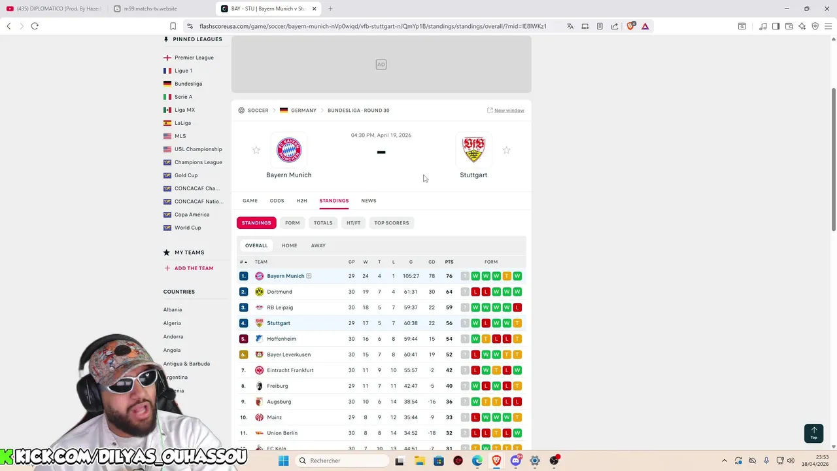Switch to the GAME tab

(250, 201)
